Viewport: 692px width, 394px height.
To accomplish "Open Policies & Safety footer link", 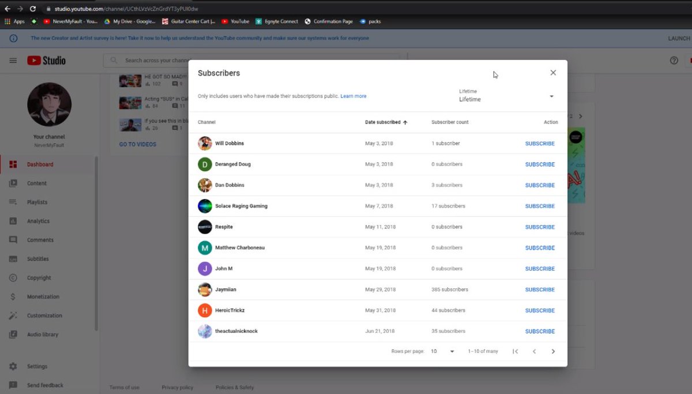I will point(235,388).
